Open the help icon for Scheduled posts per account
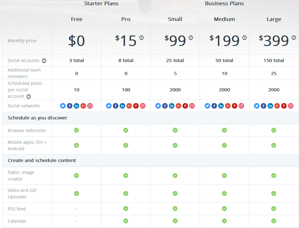 [x=29, y=97]
